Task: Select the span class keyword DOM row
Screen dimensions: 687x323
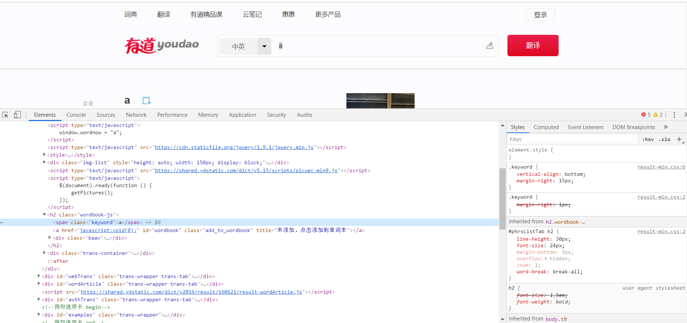Action: (x=250, y=222)
